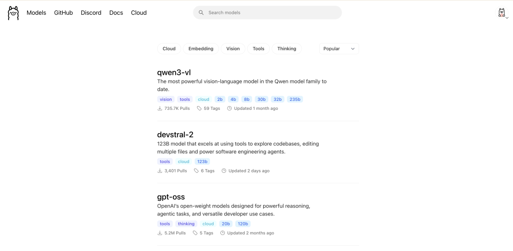
Task: Click download icon beside 735.7K Pulls
Action: click(x=160, y=108)
